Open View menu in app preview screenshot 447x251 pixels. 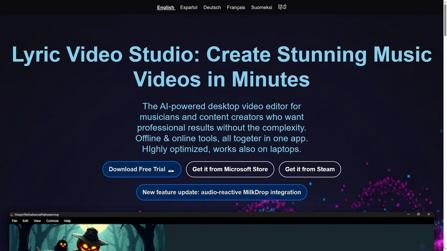point(37,221)
